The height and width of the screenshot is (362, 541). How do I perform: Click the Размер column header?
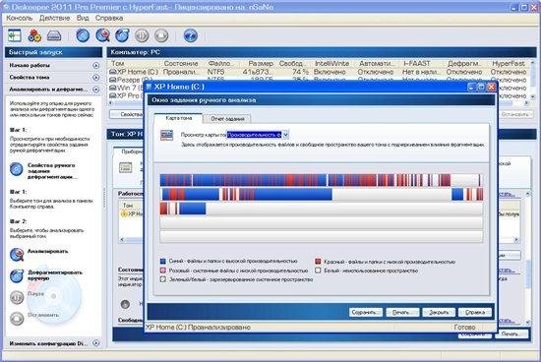pos(261,64)
